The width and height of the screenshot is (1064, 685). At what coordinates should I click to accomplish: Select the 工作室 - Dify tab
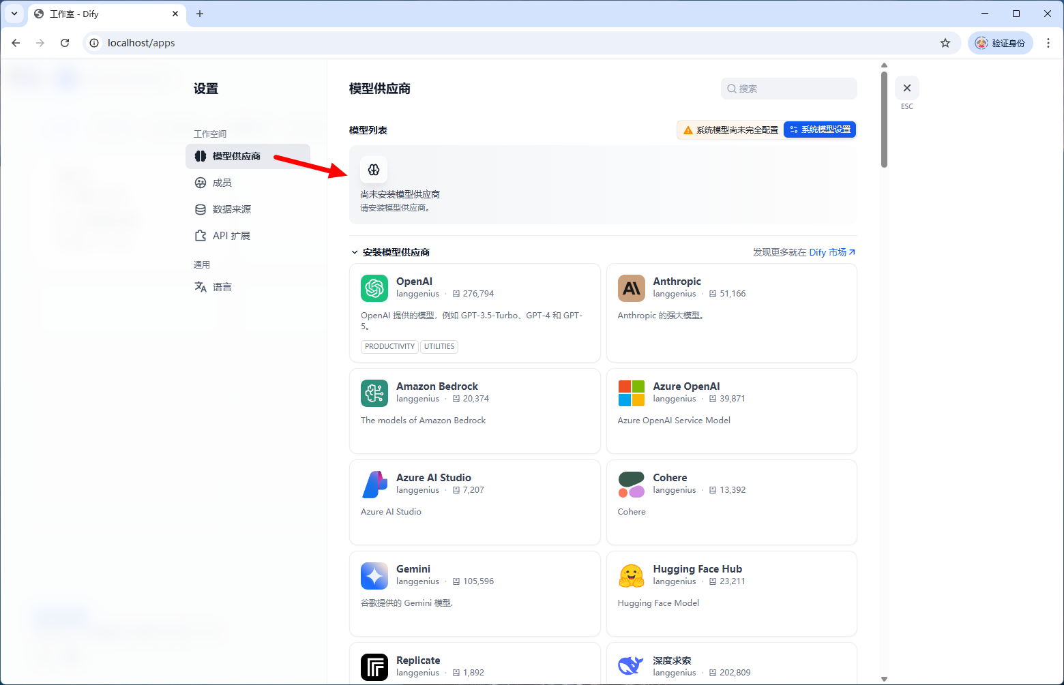coord(107,14)
